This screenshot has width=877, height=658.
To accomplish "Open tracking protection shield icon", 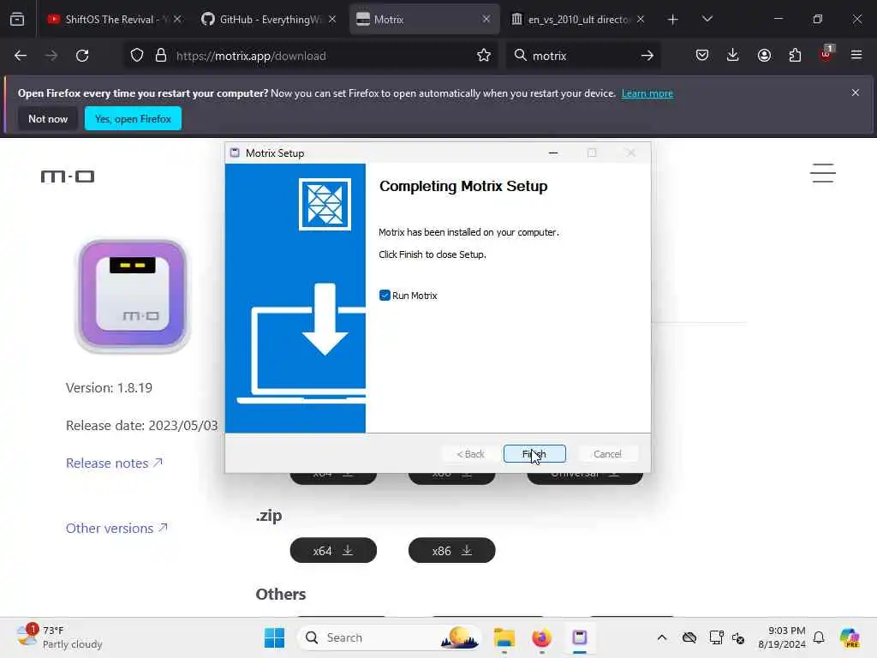I will 137,56.
